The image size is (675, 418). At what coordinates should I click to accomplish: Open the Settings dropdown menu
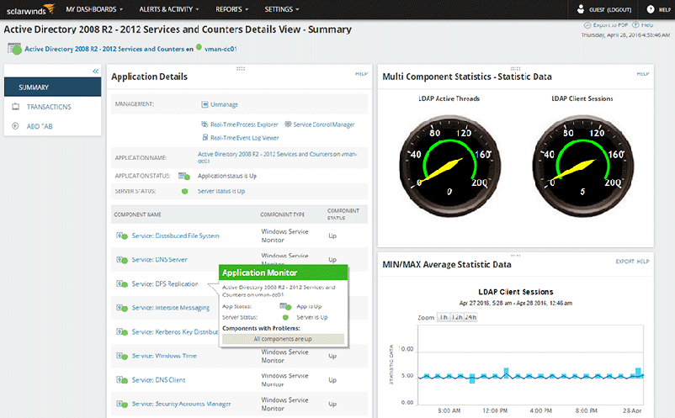[282, 9]
